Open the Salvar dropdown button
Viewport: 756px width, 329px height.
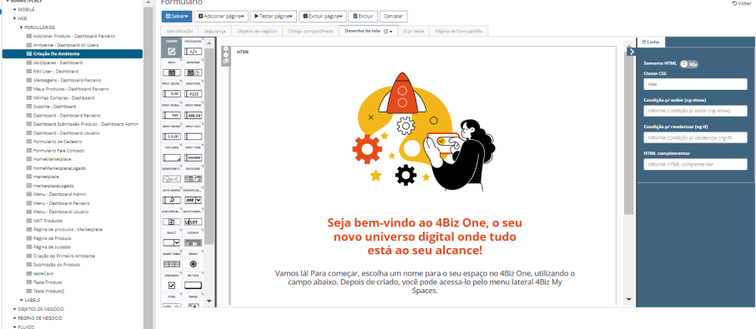point(177,17)
